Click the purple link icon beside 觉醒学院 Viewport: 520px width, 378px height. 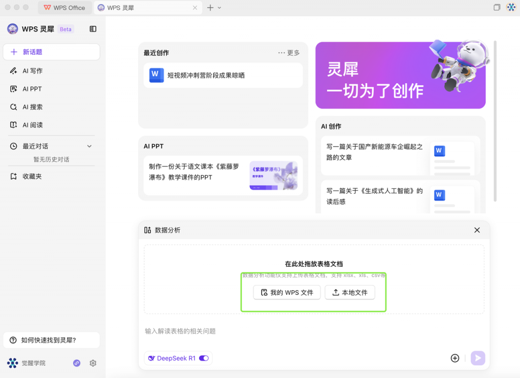[x=77, y=363]
